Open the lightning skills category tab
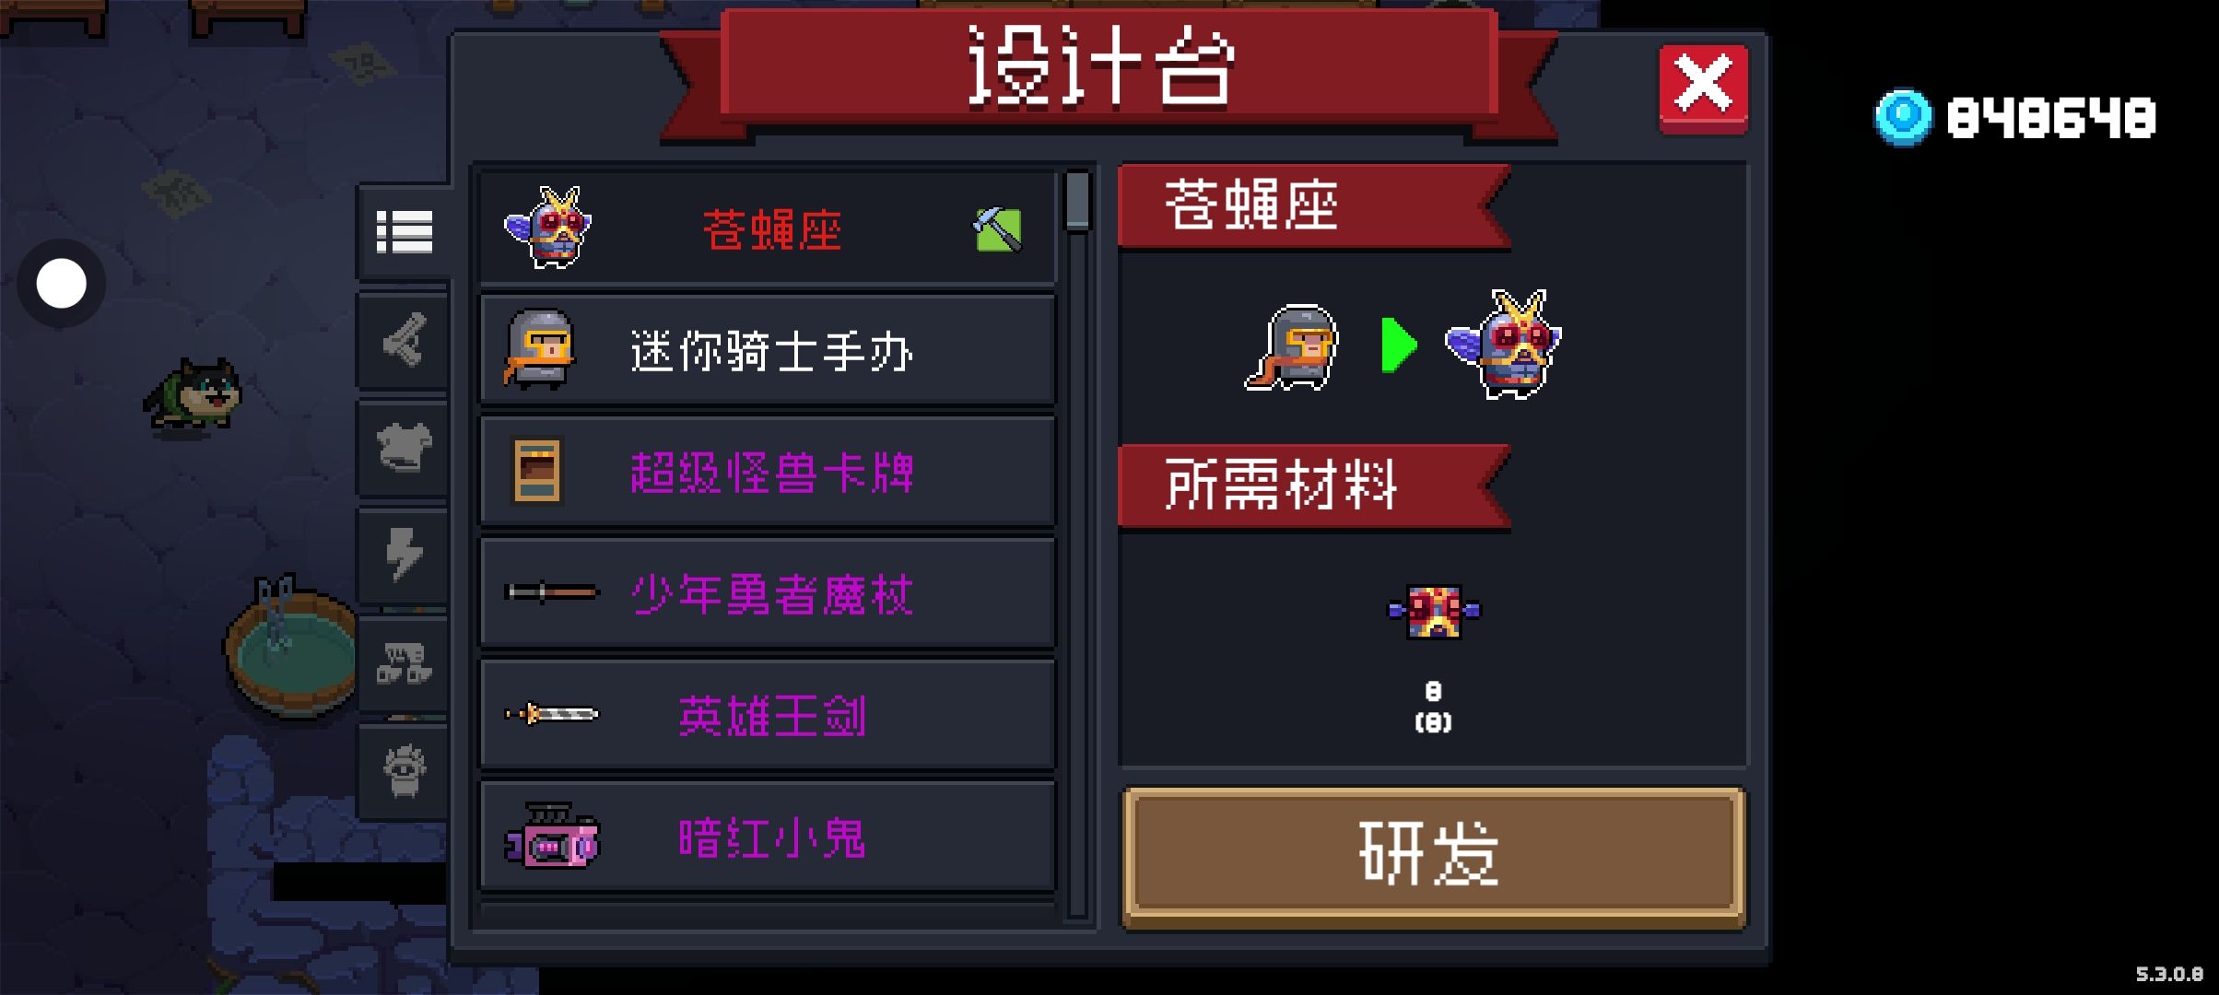Viewport: 2219px width, 995px height. (404, 555)
